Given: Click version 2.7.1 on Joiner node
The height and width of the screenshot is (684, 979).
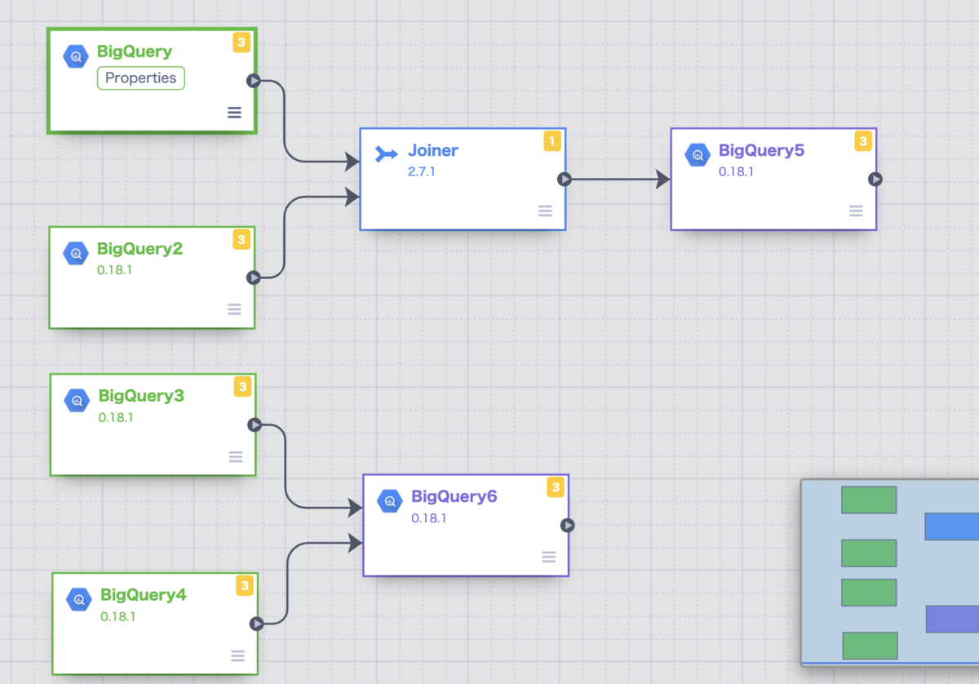Looking at the screenshot, I should [x=422, y=171].
